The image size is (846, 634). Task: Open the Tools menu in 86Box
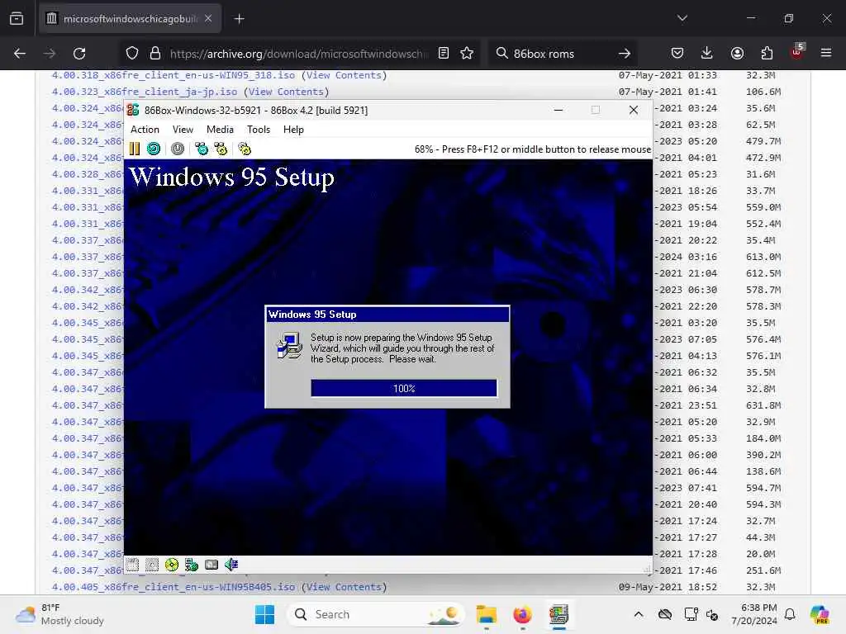pos(259,130)
